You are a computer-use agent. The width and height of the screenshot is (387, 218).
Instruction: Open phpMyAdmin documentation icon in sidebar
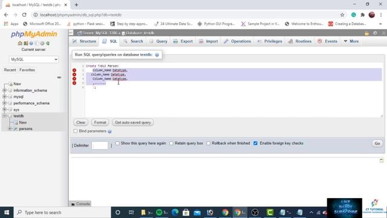click(31, 43)
